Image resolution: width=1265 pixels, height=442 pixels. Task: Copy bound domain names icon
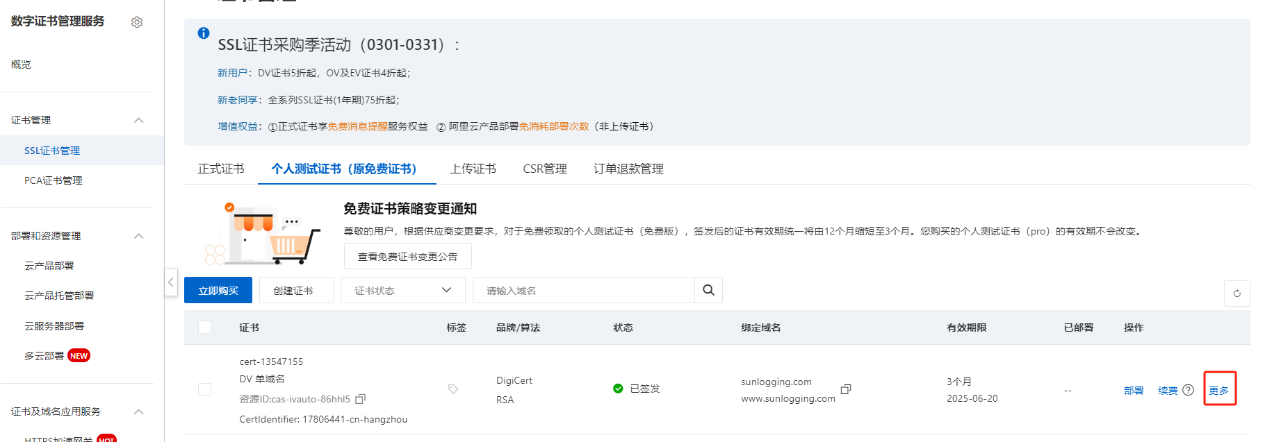coord(846,389)
